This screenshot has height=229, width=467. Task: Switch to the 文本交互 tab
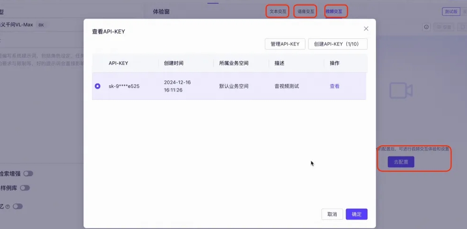[278, 11]
